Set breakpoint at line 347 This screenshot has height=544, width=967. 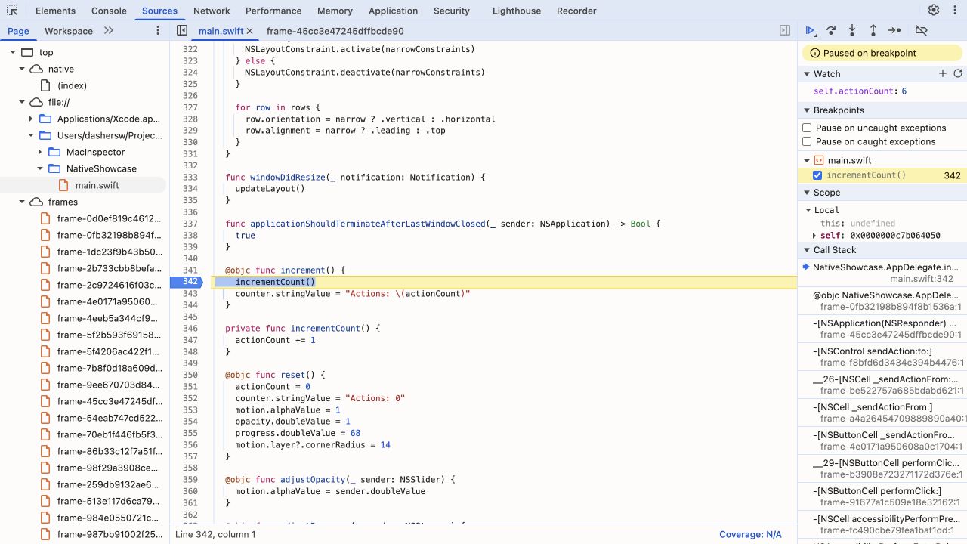[190, 340]
